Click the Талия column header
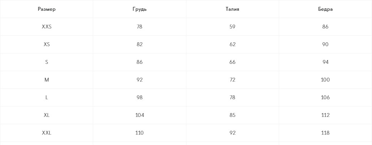This screenshot has width=372, height=145. [x=233, y=9]
